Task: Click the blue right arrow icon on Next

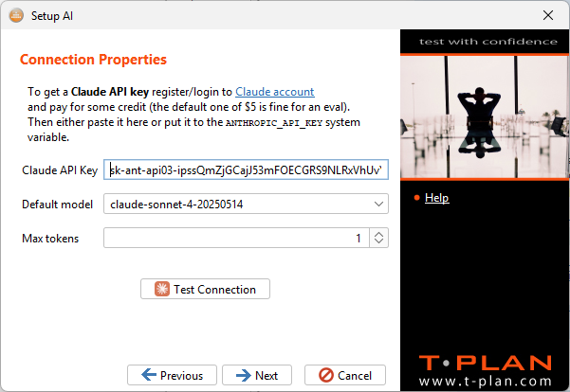Action: tap(244, 375)
